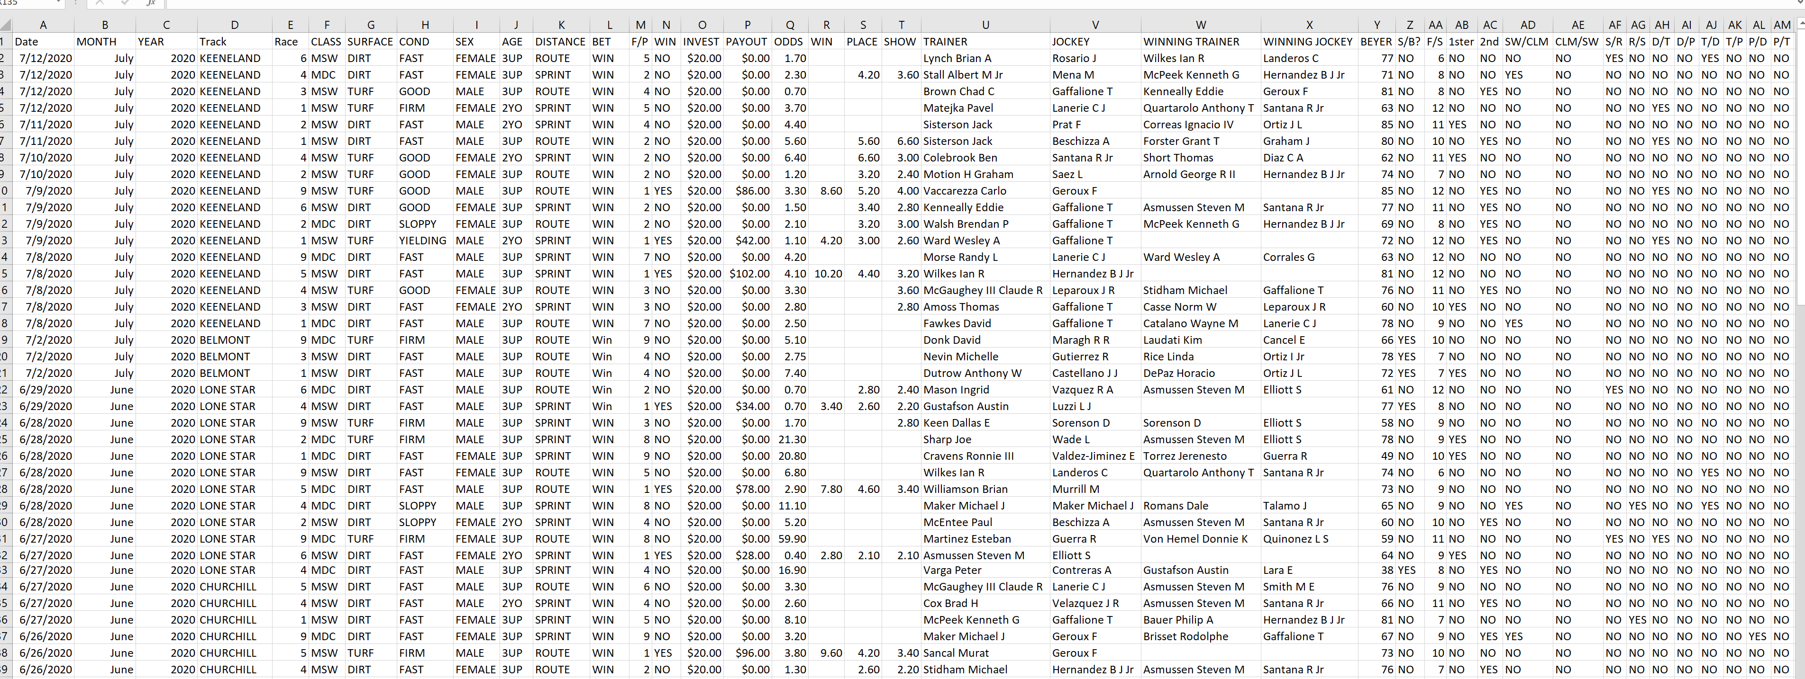1805x679 pixels.
Task: Select column P header
Action: (747, 25)
